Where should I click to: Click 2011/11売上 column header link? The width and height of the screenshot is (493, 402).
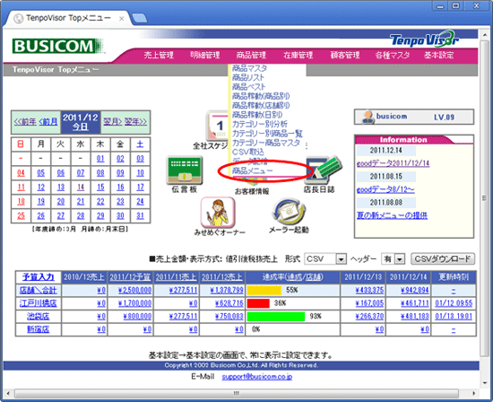(176, 277)
